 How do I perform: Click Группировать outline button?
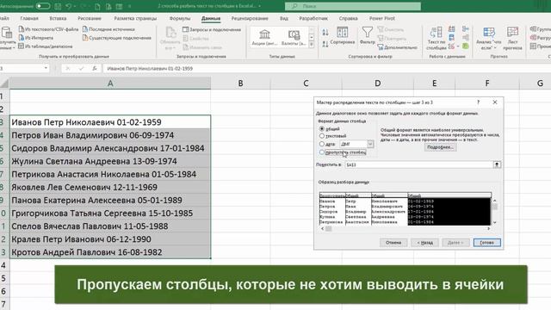pyautogui.click(x=541, y=29)
